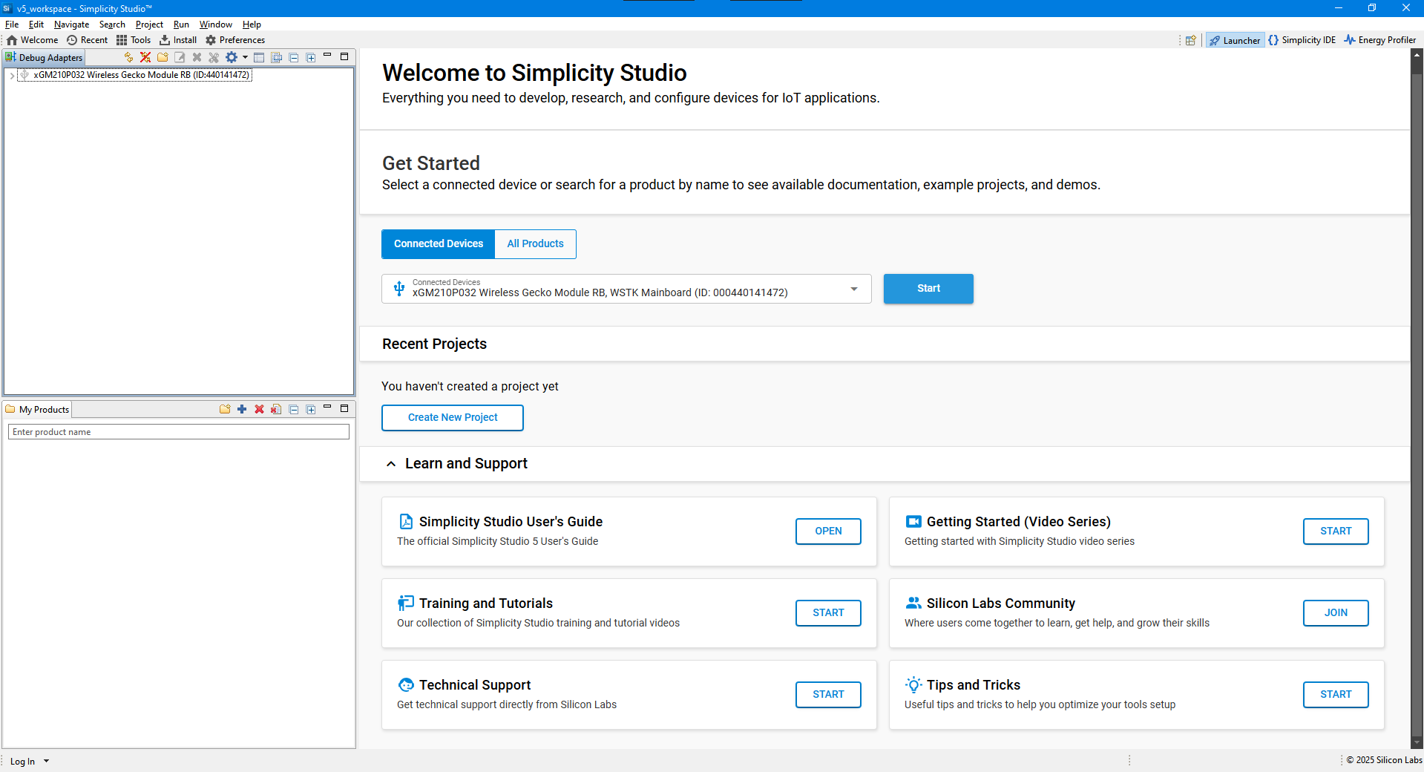The width and height of the screenshot is (1424, 772).
Task: Click the scrollbar down arrow
Action: (1417, 743)
